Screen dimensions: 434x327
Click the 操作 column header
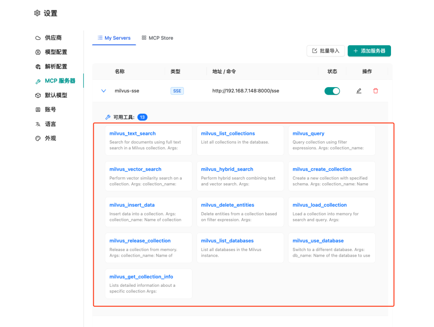(x=367, y=72)
